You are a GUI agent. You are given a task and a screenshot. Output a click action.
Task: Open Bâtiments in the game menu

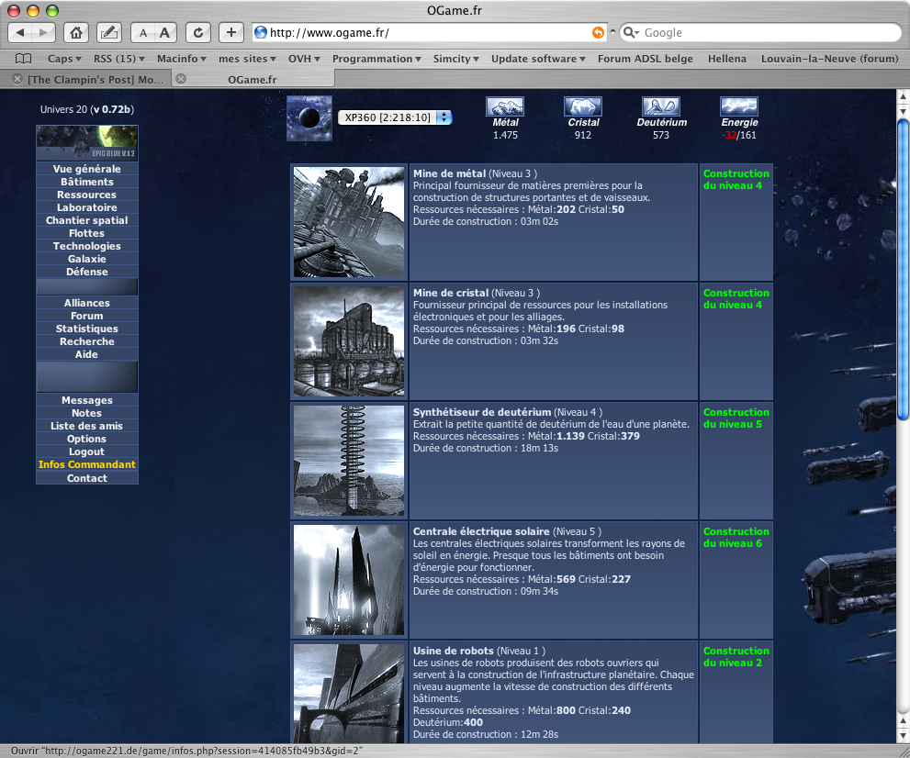87,182
